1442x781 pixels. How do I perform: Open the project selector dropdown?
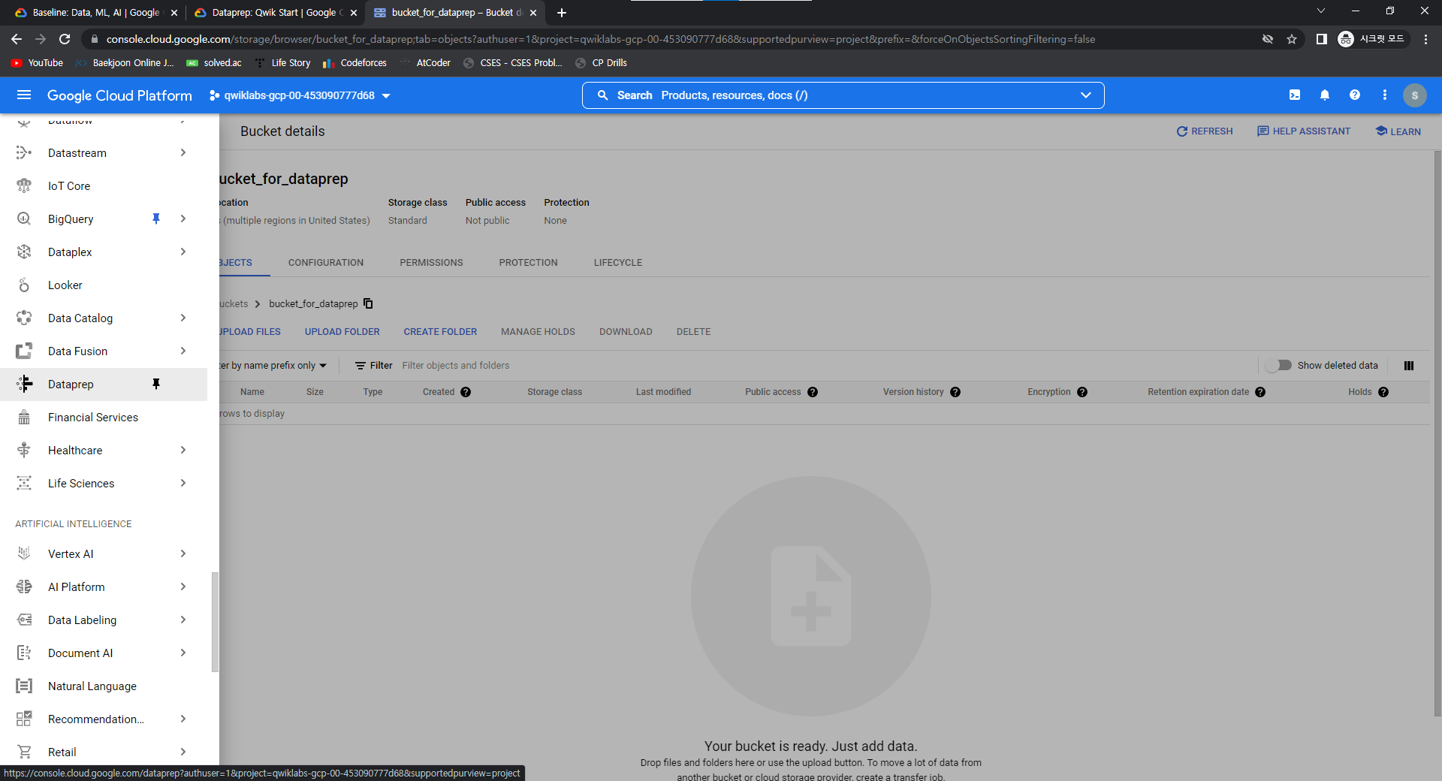pyautogui.click(x=300, y=95)
